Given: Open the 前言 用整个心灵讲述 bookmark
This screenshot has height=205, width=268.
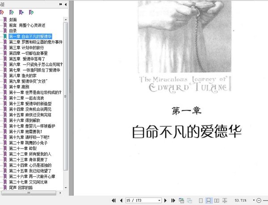Looking at the screenshot, I should [x=27, y=26].
